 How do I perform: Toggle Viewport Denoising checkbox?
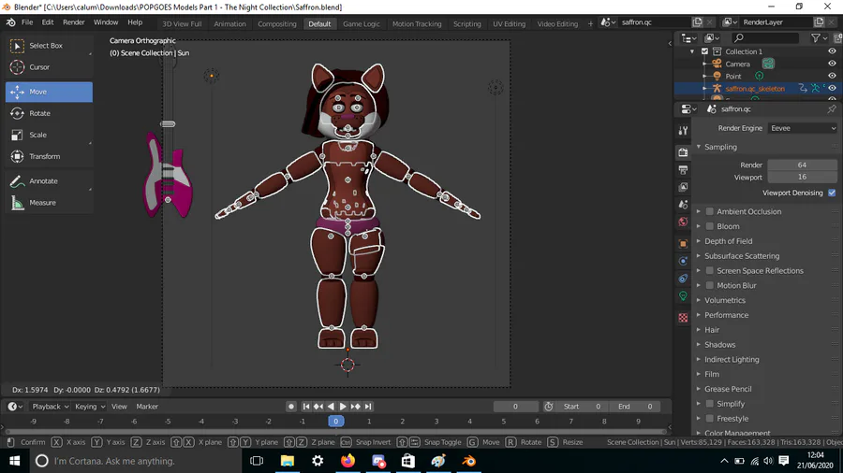pyautogui.click(x=832, y=193)
